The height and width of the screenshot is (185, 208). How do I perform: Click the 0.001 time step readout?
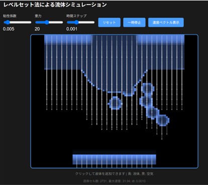[x=72, y=29]
